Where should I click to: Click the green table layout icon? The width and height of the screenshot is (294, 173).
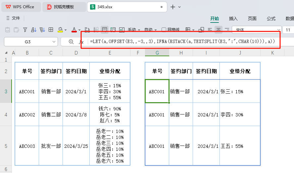pos(113,30)
